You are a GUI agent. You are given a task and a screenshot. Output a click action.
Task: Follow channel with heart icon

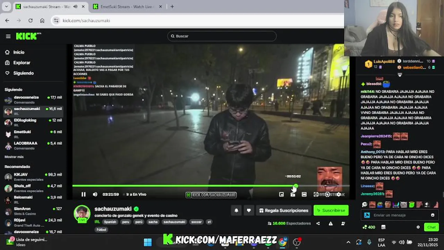[x=249, y=210]
